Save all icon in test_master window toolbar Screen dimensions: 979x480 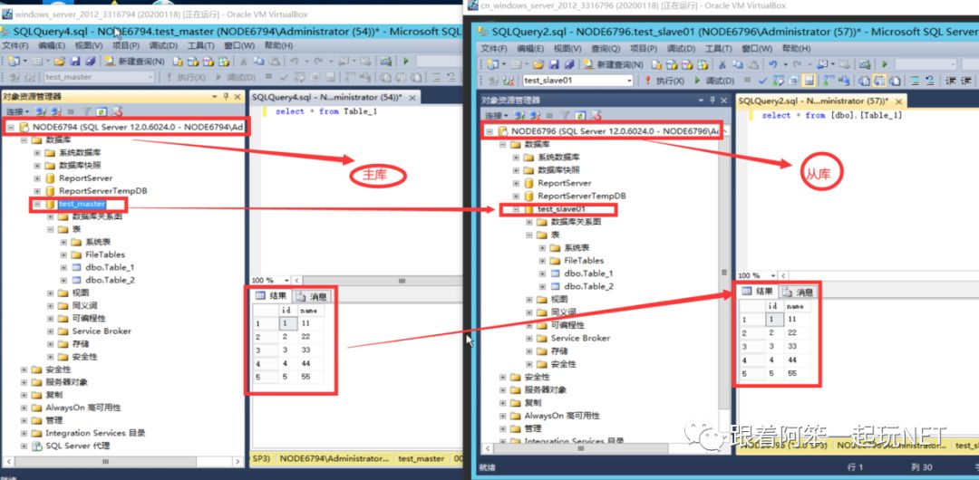[90, 62]
